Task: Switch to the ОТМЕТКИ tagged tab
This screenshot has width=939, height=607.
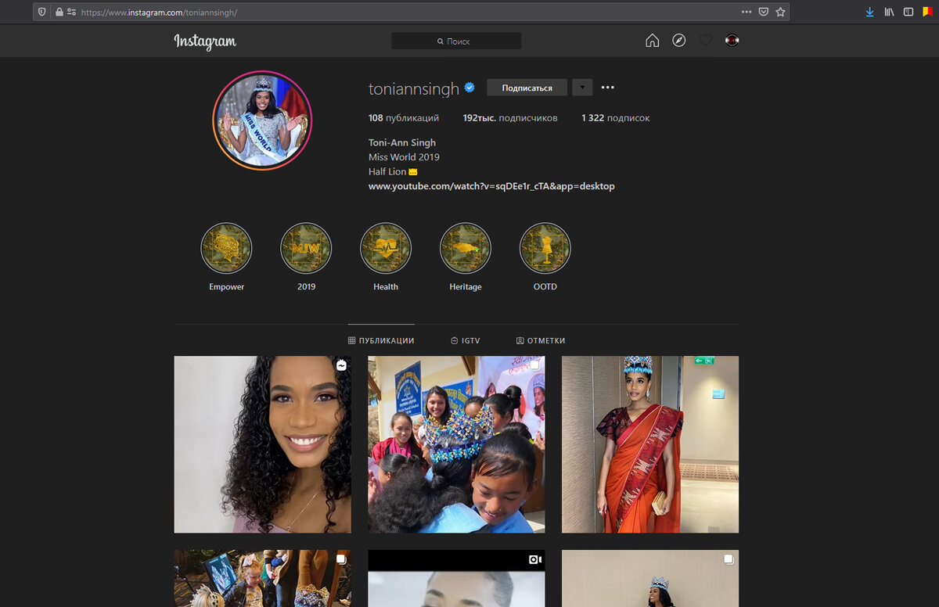Action: point(541,341)
